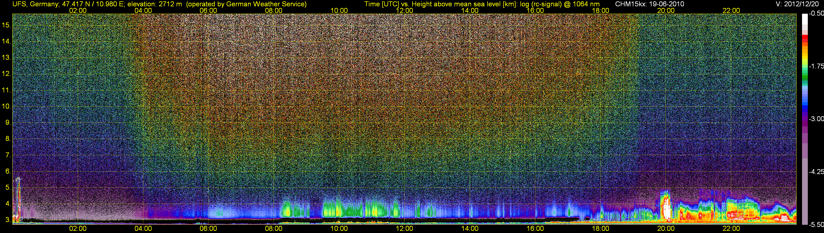
Task: Click the '14:00' label on top time axis
Action: coord(470,10)
